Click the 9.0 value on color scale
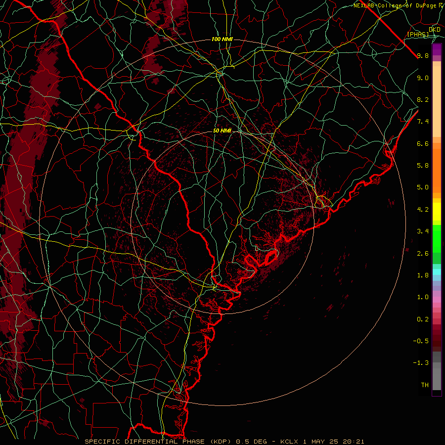The image size is (445, 445). 423,78
